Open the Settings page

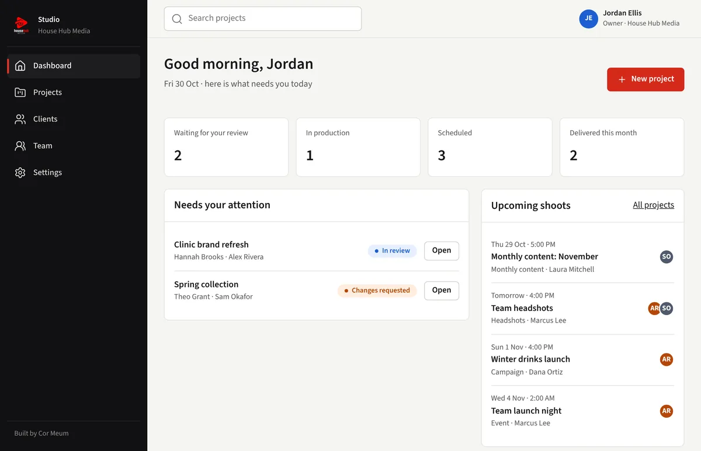pos(74,173)
